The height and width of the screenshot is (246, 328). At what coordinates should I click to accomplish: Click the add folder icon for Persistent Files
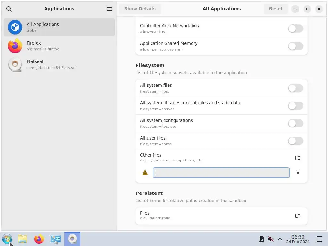pyautogui.click(x=298, y=216)
